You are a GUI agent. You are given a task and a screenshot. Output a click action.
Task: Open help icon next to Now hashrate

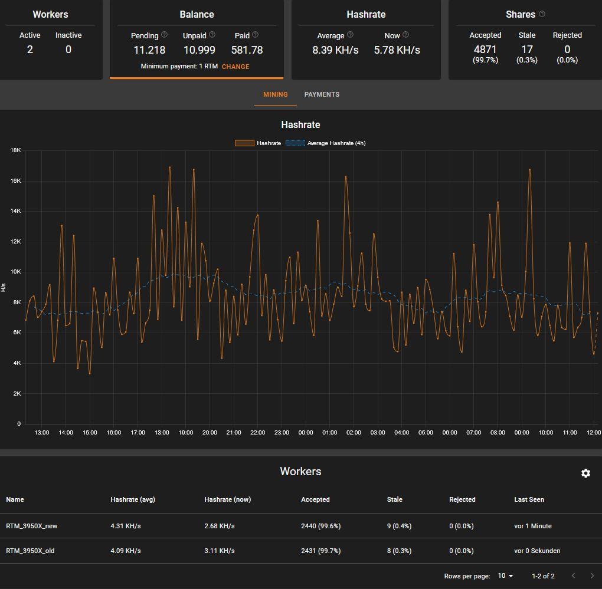coord(406,35)
